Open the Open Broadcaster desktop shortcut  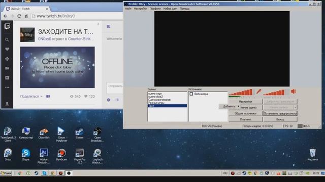(97, 134)
